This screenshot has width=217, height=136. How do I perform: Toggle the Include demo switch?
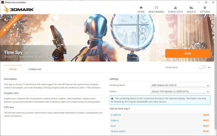point(203,67)
